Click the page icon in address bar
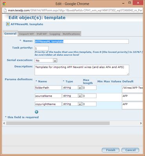Image resolution: width=145 pixels, height=156 pixels. [x=5, y=10]
